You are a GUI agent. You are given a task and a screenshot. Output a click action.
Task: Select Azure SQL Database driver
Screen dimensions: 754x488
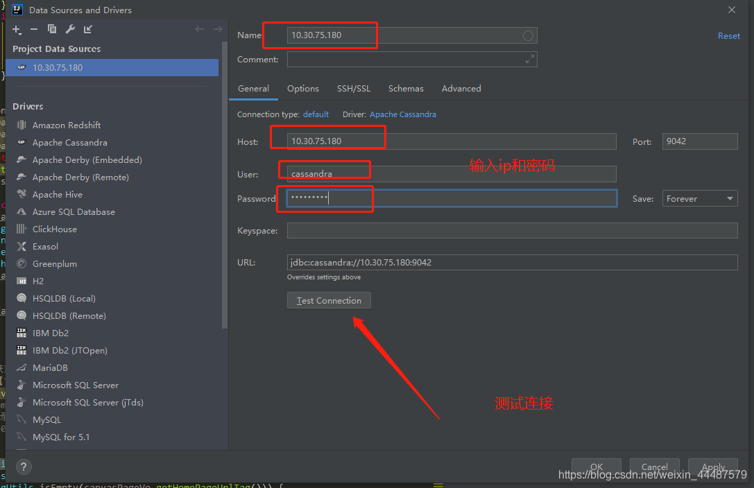tap(74, 211)
